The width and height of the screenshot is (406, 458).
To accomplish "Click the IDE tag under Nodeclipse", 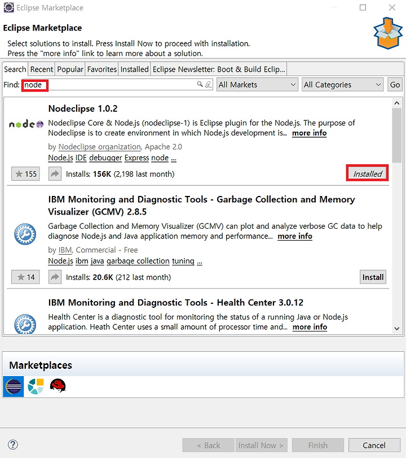I will tap(81, 158).
